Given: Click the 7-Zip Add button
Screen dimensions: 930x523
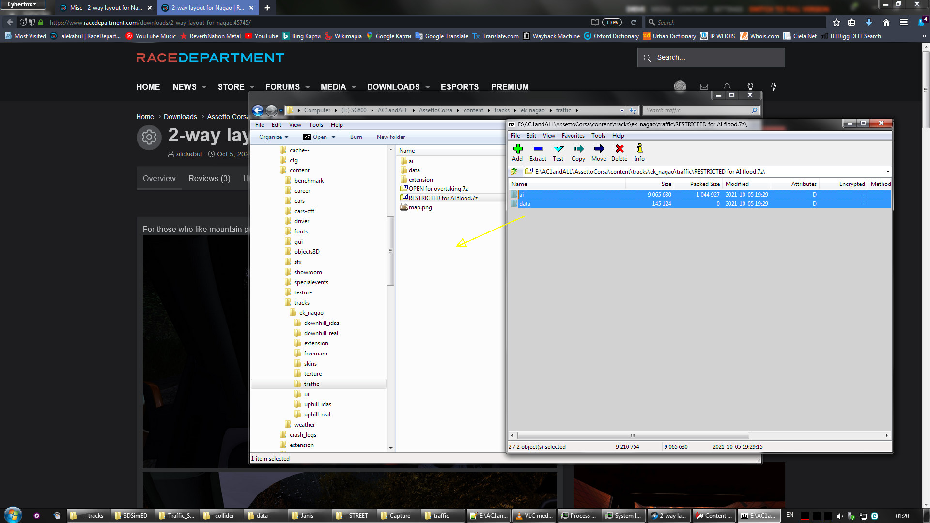Looking at the screenshot, I should pyautogui.click(x=517, y=153).
